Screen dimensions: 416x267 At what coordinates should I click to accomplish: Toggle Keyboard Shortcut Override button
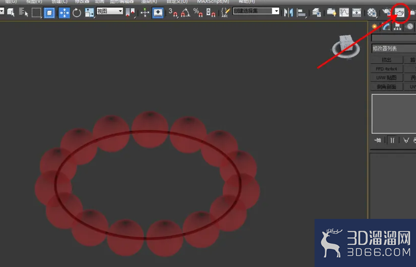coord(158,13)
